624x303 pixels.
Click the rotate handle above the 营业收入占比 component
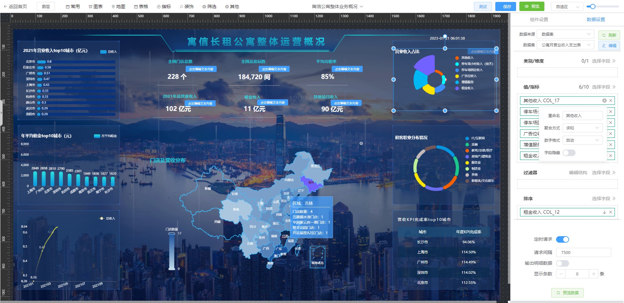point(445,36)
